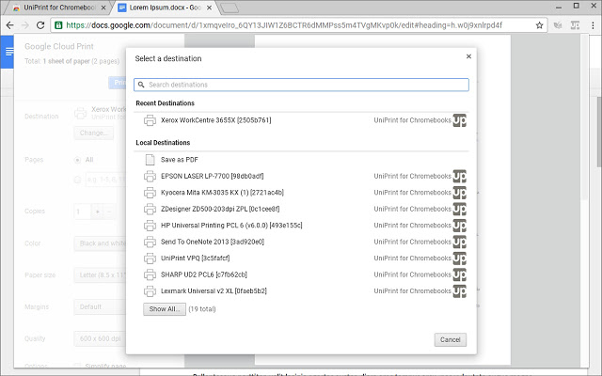Open the Quality 600 x 600 dpi dropdown
The width and height of the screenshot is (602, 376).
(x=100, y=338)
